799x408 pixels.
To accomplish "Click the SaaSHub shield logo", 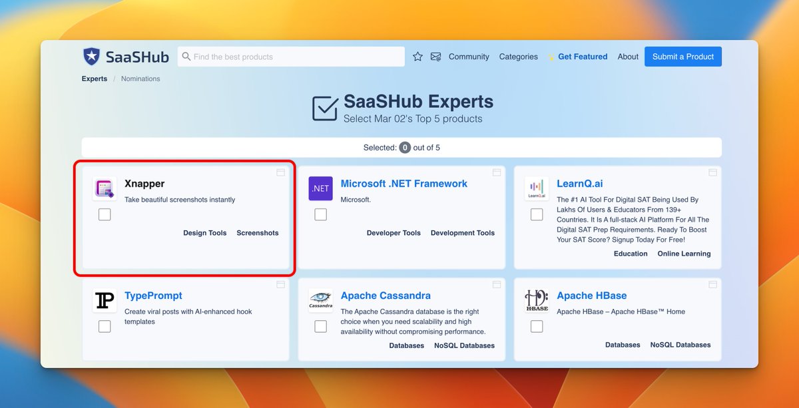I will pyautogui.click(x=91, y=57).
